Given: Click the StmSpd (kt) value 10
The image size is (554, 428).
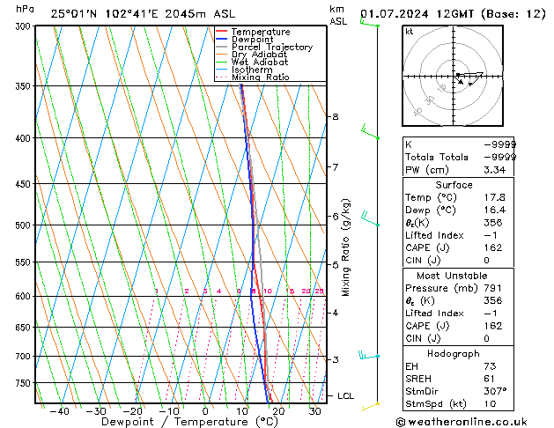Looking at the screenshot, I should tap(490, 404).
